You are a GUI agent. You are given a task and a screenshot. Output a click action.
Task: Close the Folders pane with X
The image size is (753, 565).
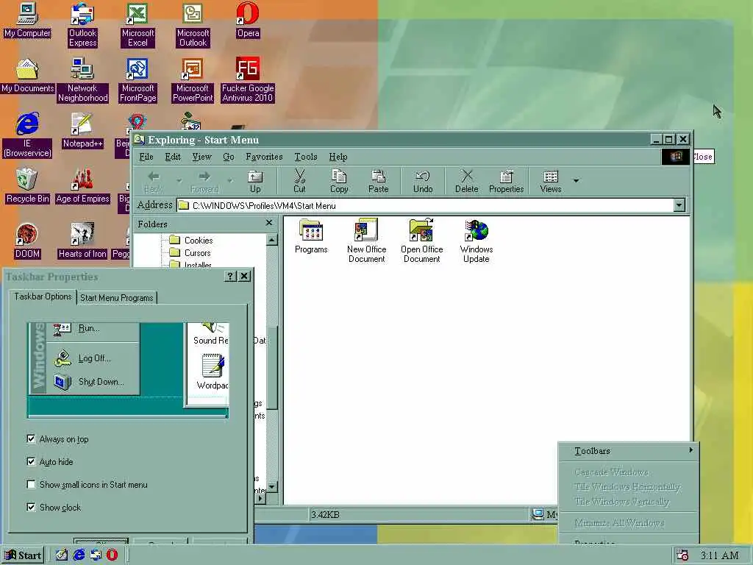269,223
